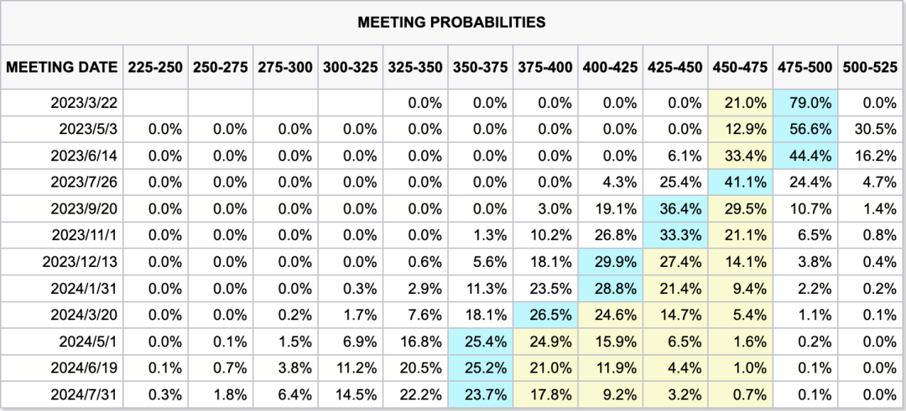This screenshot has height=411, width=906.
Task: Select the 2023/12/13 meeting date cell
Action: pos(81,261)
